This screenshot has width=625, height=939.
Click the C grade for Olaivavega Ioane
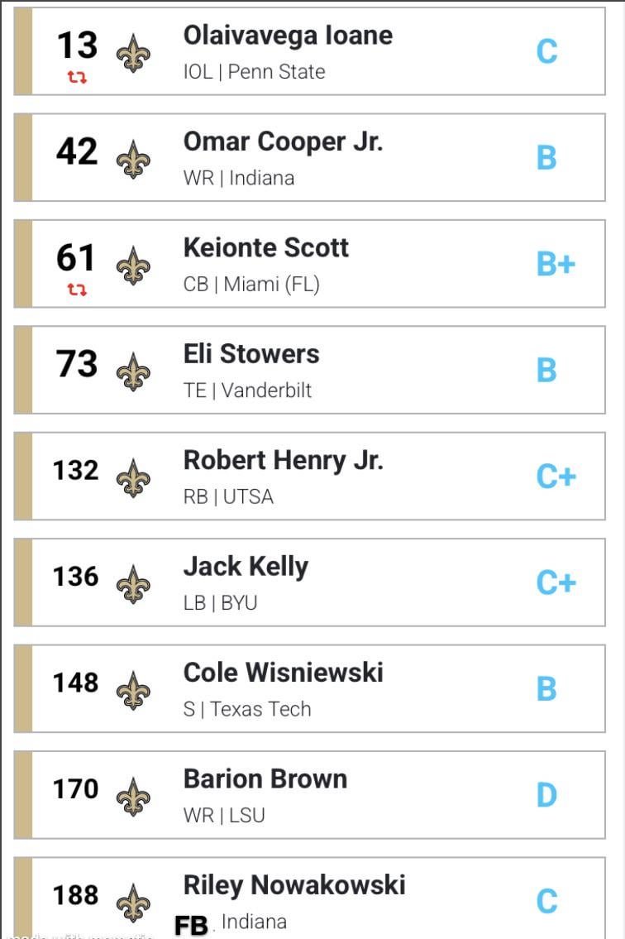point(546,52)
